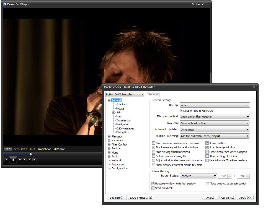Pause the video playback
The height and width of the screenshot is (209, 264).
click(x=13, y=160)
